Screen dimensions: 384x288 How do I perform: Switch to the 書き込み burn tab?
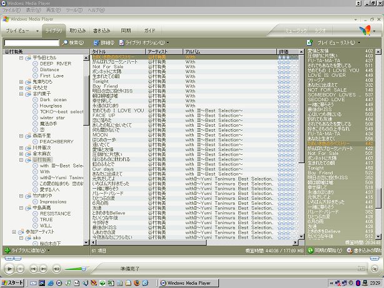click(101, 31)
